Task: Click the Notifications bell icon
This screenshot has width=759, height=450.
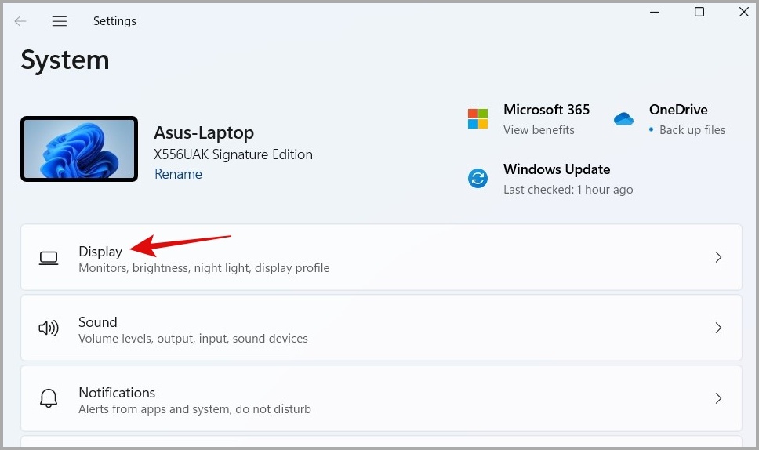Action: point(49,398)
